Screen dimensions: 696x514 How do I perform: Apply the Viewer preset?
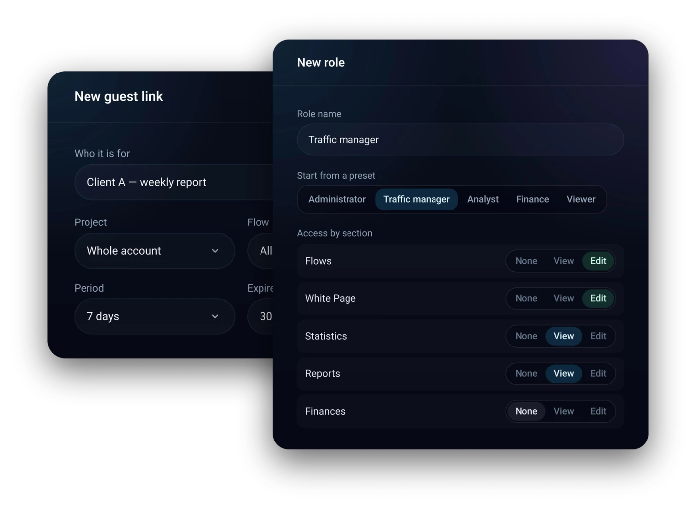(x=581, y=199)
